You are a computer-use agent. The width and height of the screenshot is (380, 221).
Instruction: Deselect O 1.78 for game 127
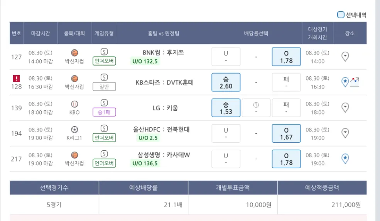coord(286,57)
